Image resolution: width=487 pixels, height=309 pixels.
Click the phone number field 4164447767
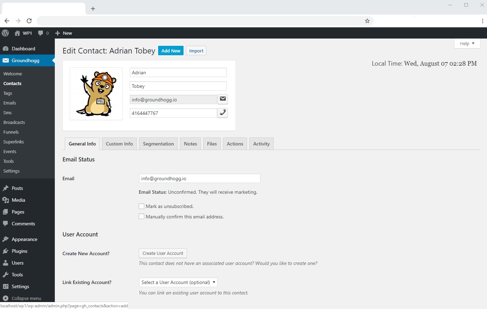click(173, 113)
